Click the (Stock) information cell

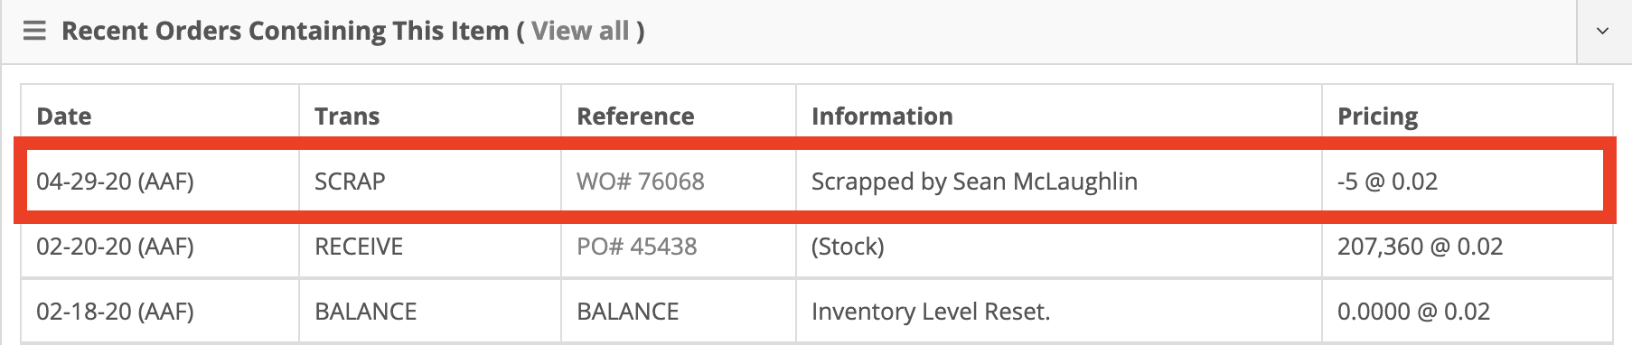click(x=1059, y=247)
